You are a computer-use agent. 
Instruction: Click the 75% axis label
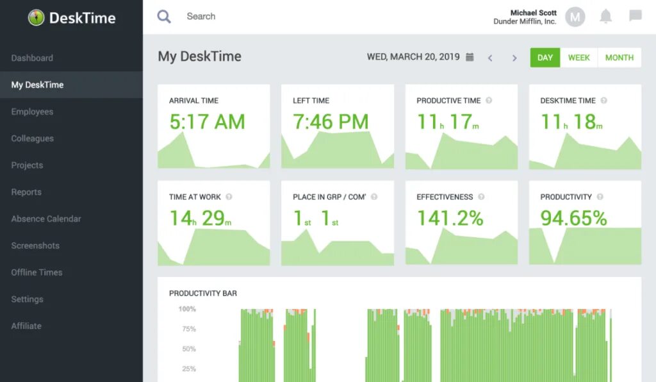click(189, 329)
